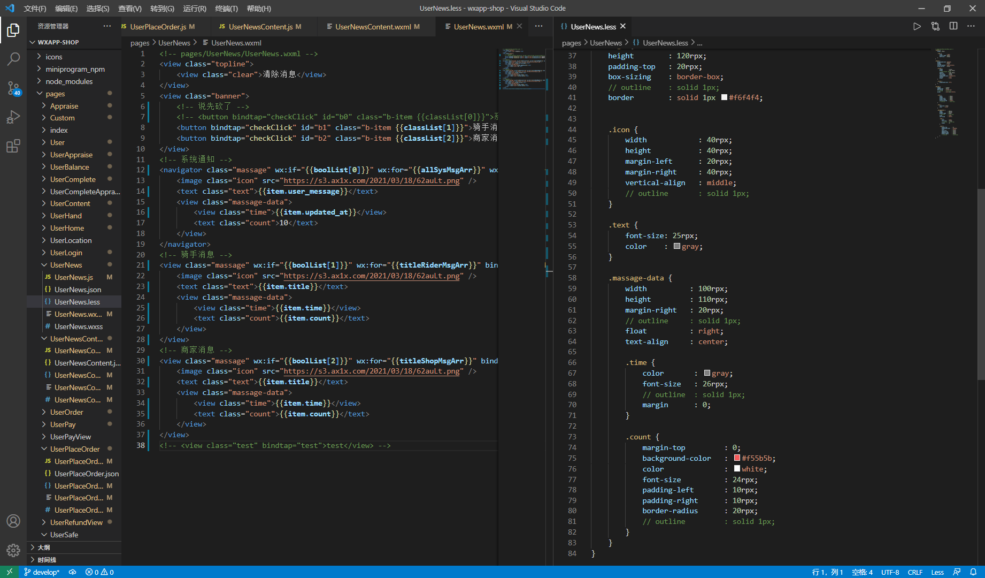Open Explorer views and more actions ellipsis
This screenshot has width=985, height=578.
coord(107,26)
